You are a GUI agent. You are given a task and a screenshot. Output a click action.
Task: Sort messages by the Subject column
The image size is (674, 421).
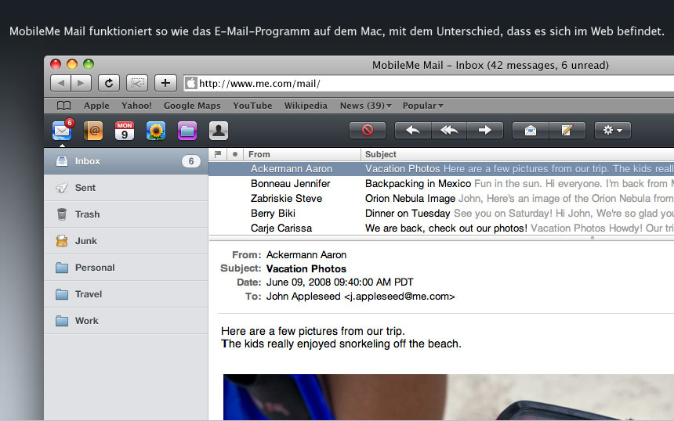517,154
